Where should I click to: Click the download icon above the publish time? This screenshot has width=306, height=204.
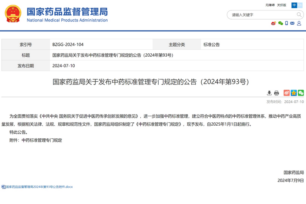pyautogui.click(x=269, y=93)
